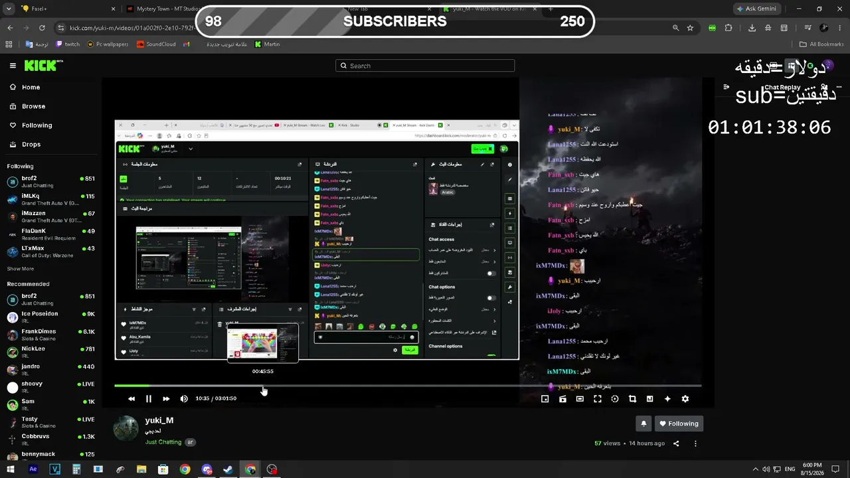Open FlaDanK channel in the sidebar
This screenshot has width=850, height=478.
point(50,234)
